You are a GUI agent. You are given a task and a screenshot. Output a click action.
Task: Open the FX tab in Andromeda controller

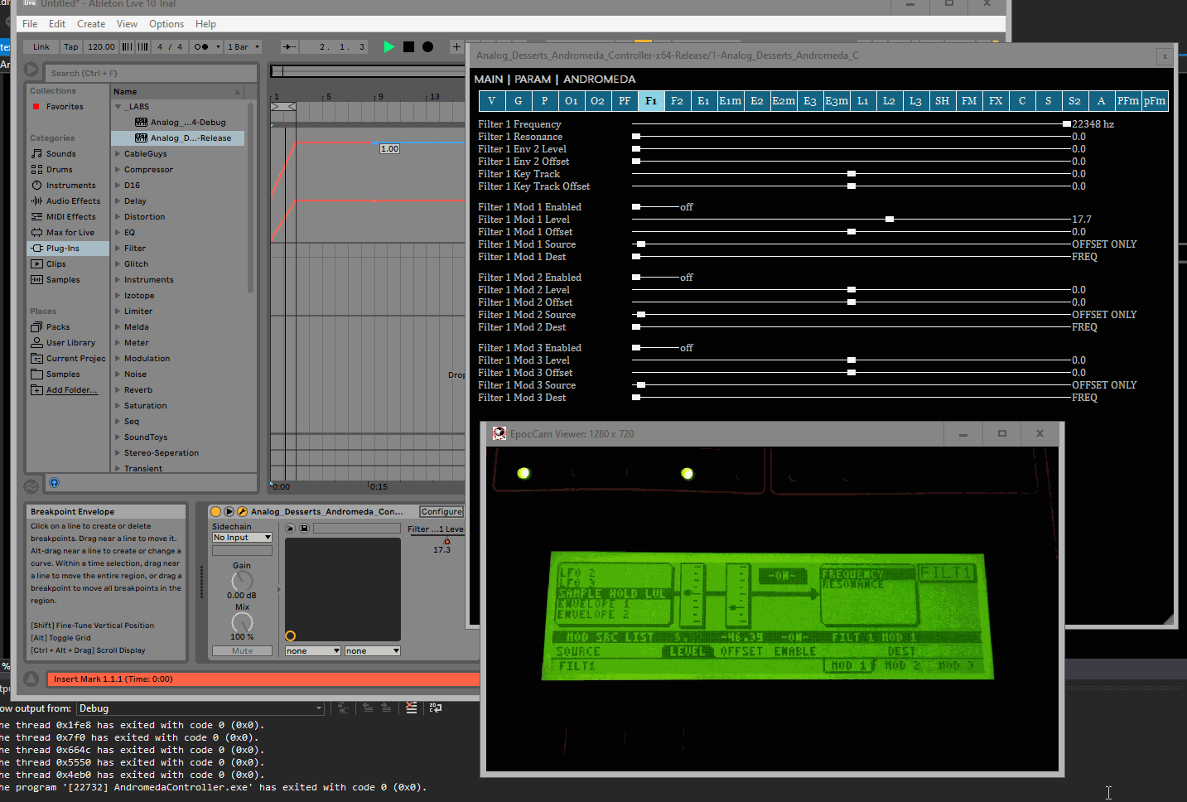click(x=996, y=101)
